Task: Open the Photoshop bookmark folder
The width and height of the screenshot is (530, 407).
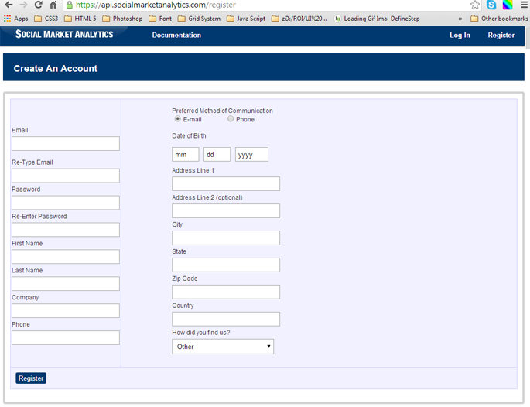Action: [x=122, y=19]
